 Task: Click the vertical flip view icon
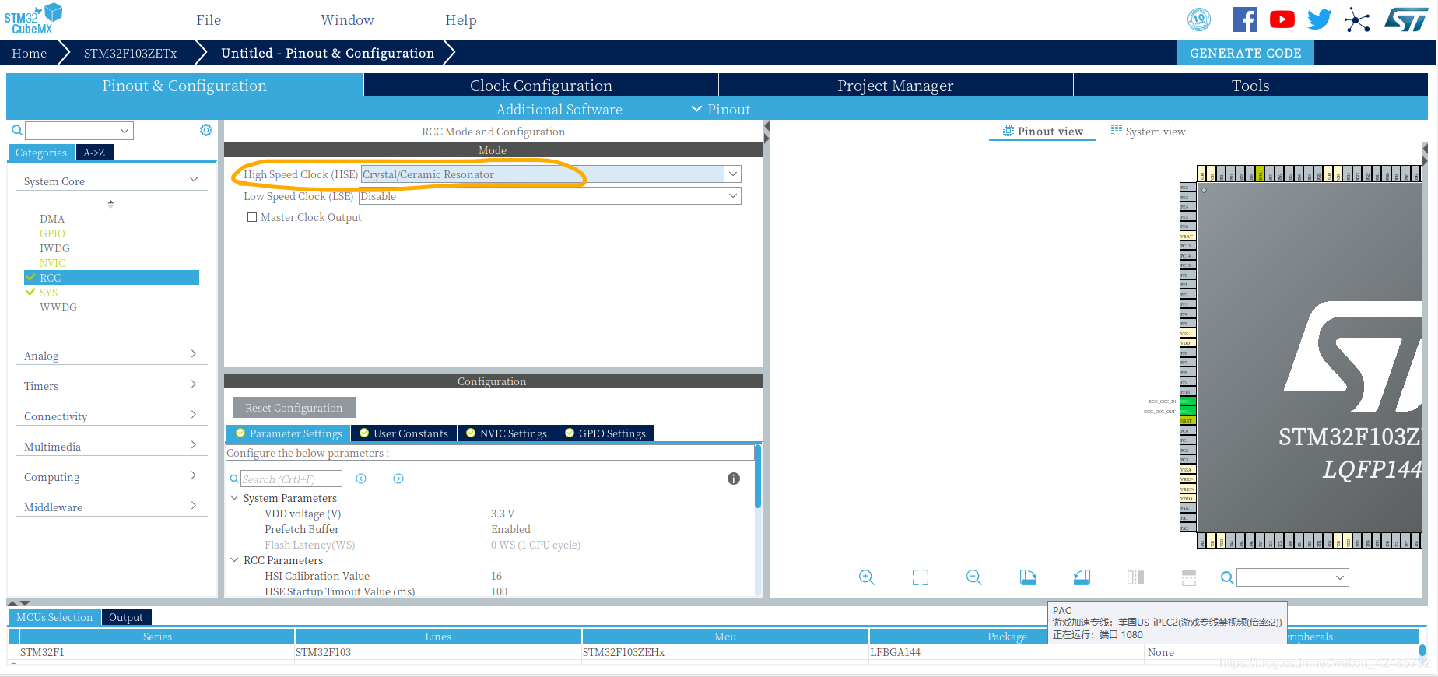[x=1189, y=577]
